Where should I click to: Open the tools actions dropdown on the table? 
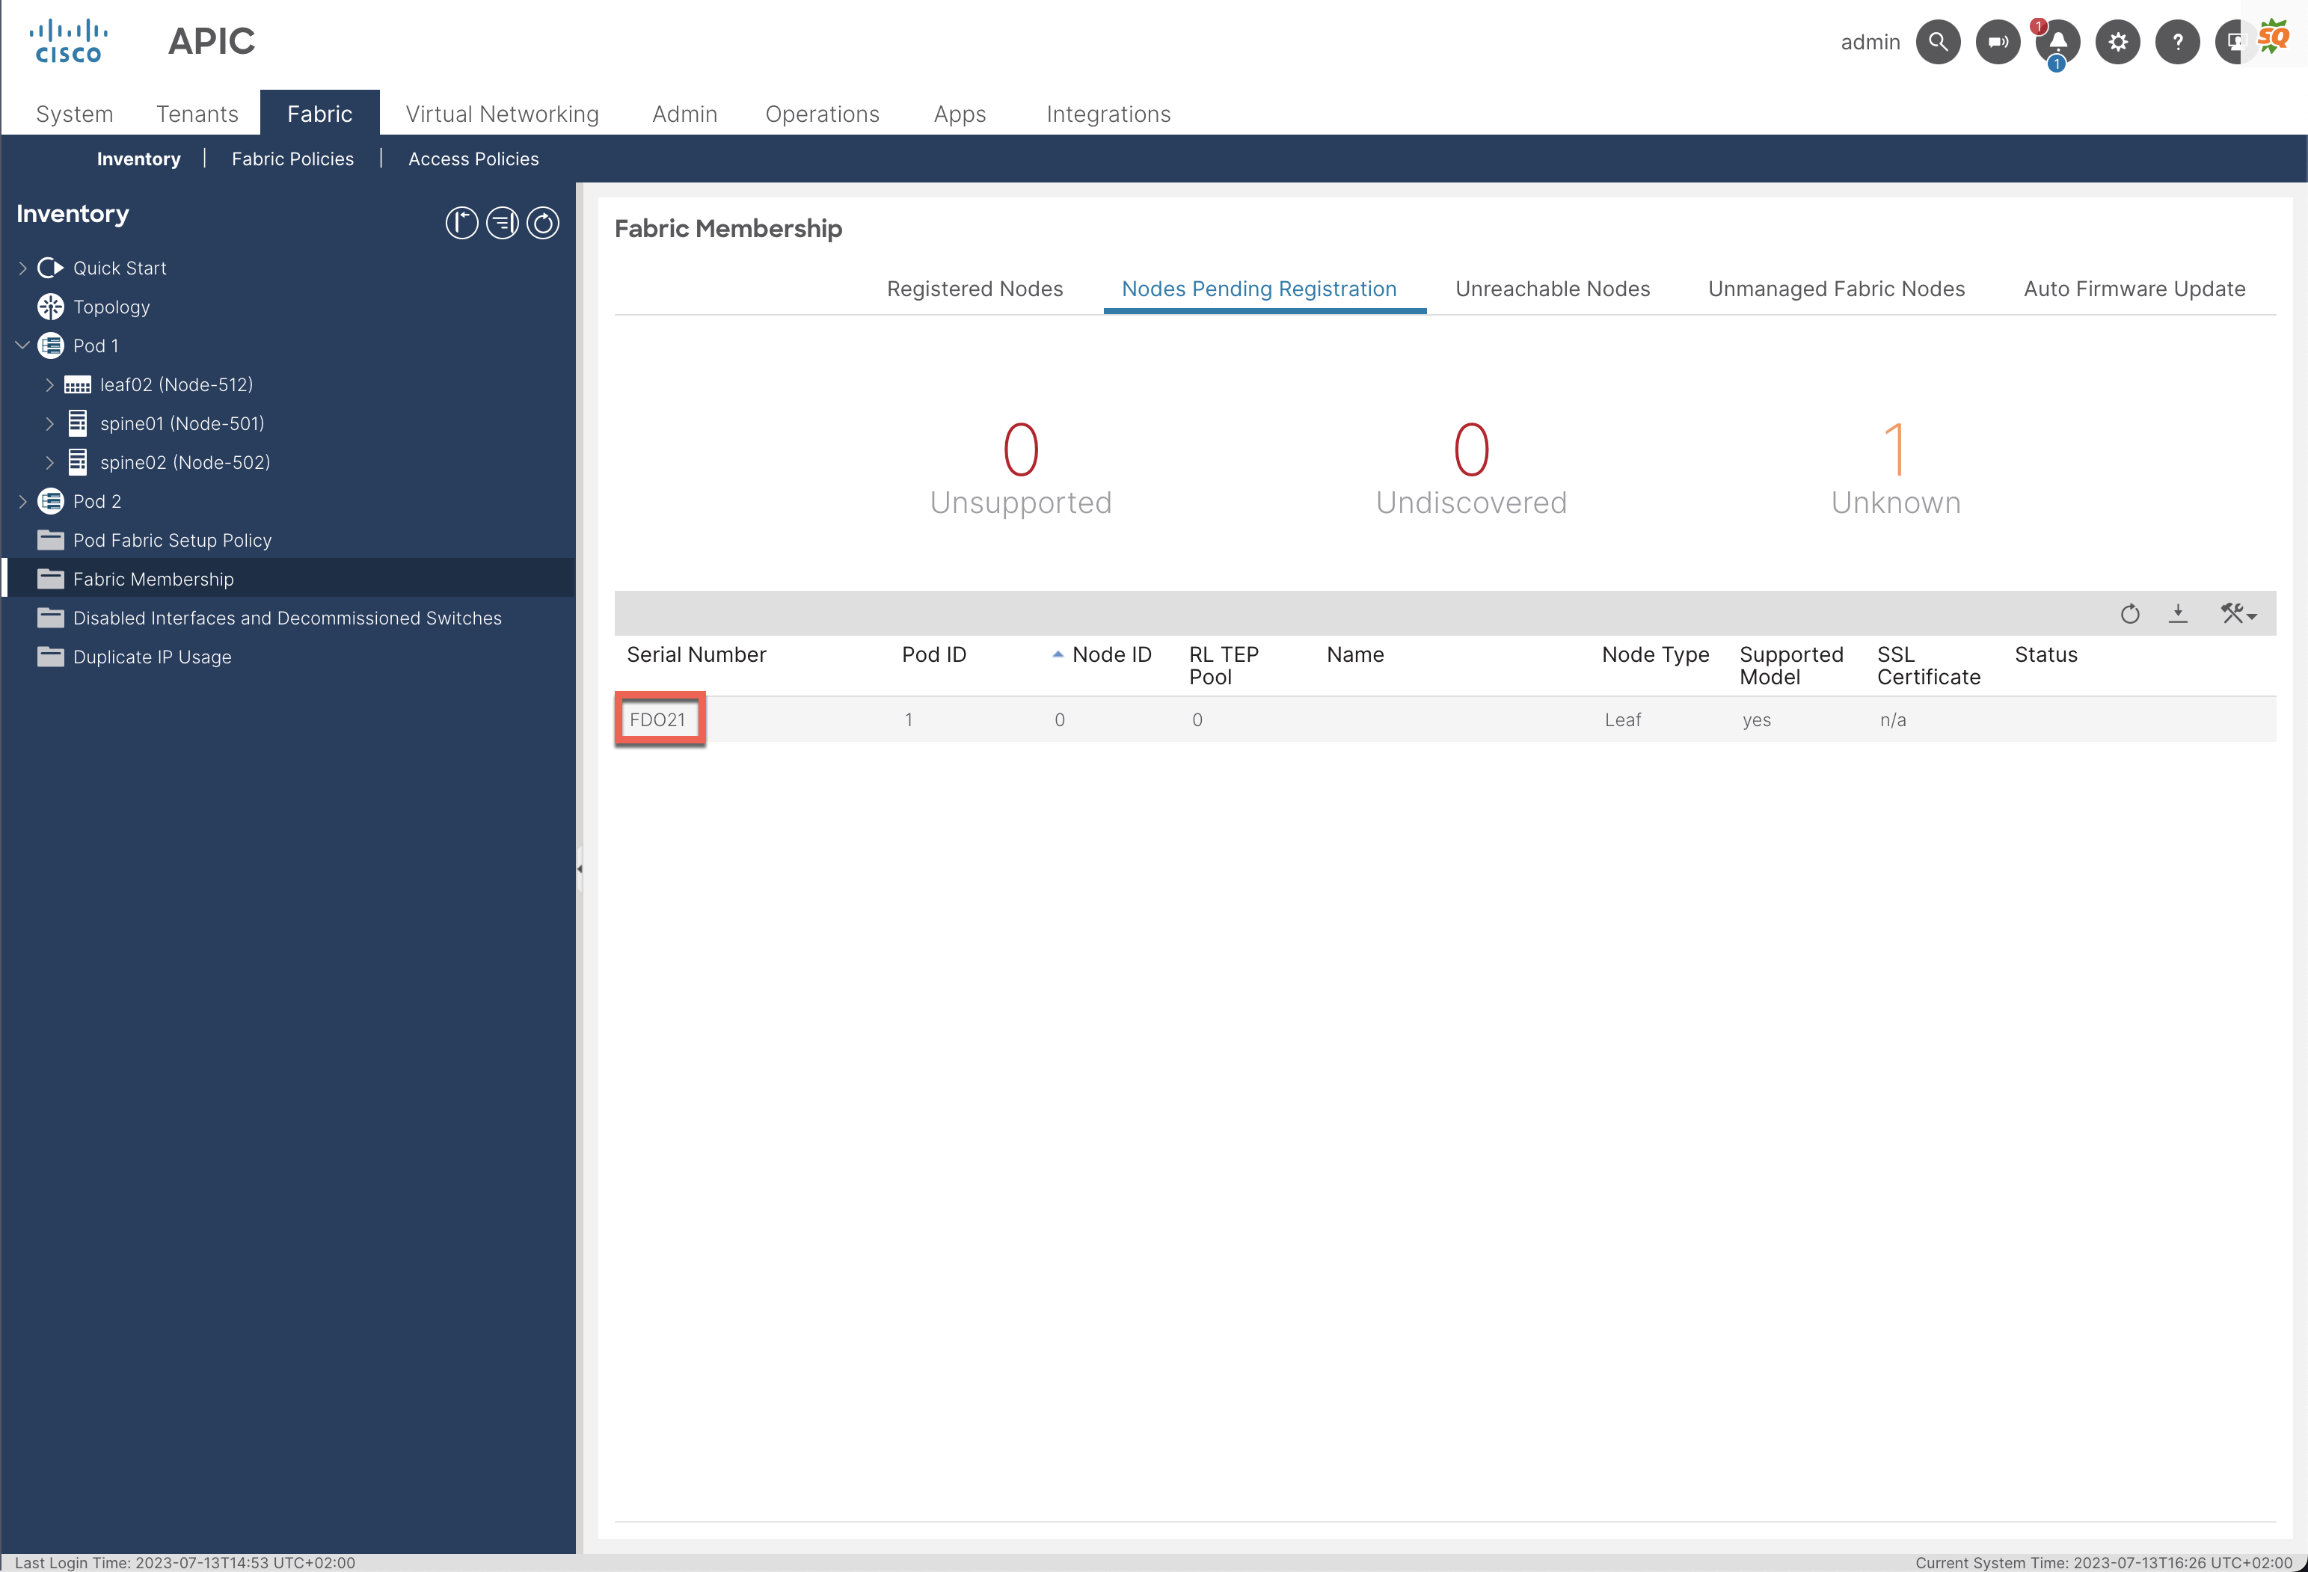(x=2238, y=614)
